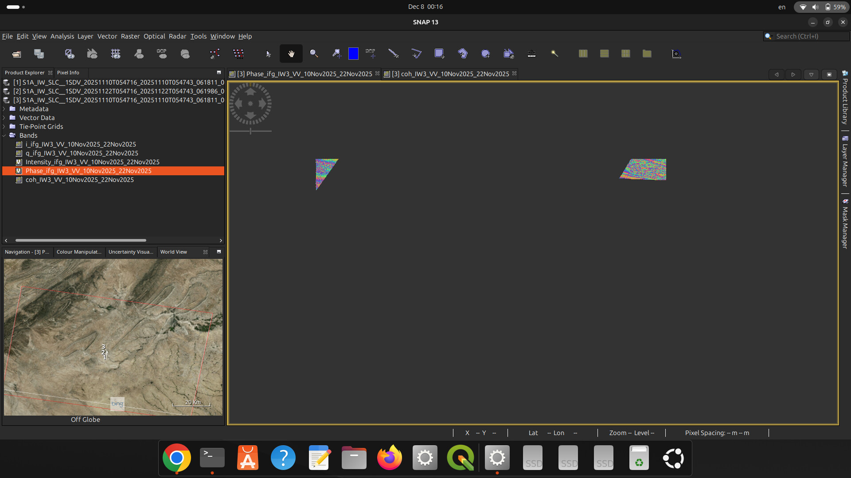The width and height of the screenshot is (851, 478).
Task: Toggle graticule overlay grid icon
Action: tap(116, 54)
